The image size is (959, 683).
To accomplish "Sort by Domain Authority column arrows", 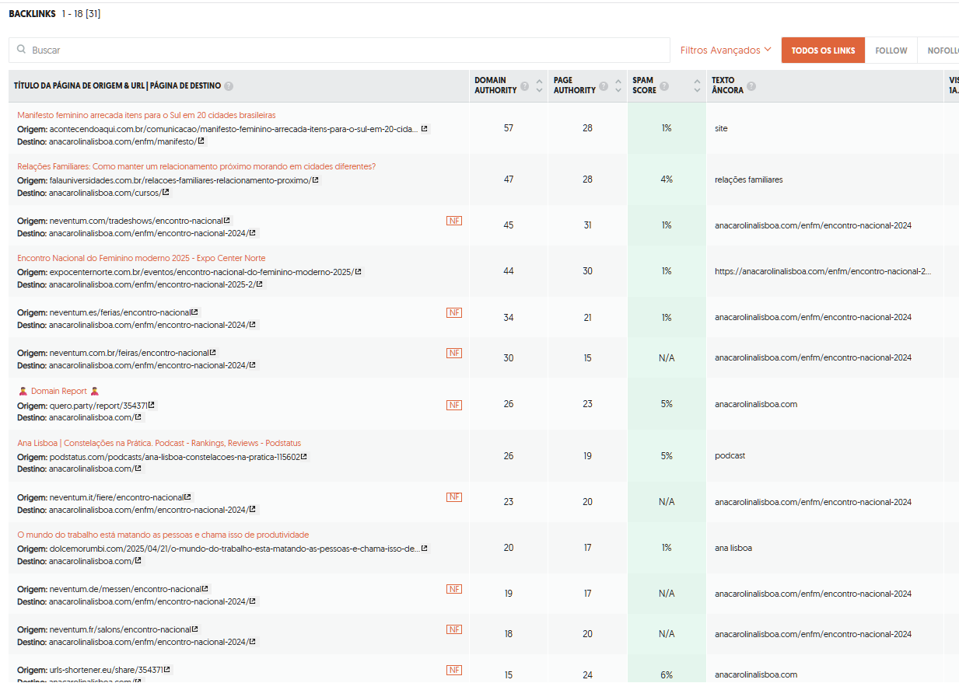I will tap(539, 85).
